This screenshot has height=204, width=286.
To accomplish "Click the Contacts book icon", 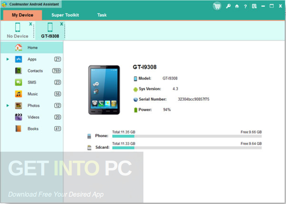I will 18,71.
